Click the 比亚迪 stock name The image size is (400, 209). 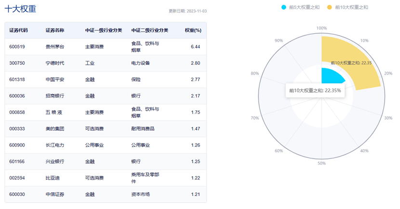(x=52, y=178)
